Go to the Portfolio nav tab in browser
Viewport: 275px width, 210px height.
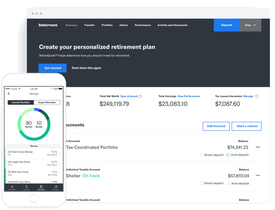[x=107, y=25]
